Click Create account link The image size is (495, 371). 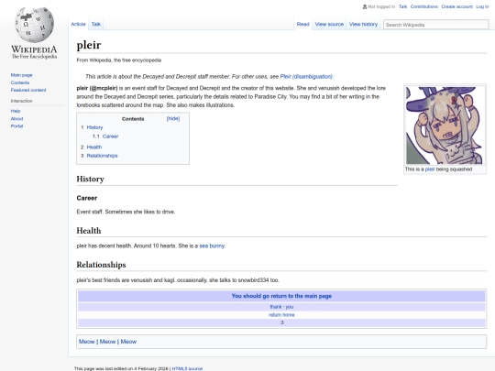pyautogui.click(x=456, y=6)
